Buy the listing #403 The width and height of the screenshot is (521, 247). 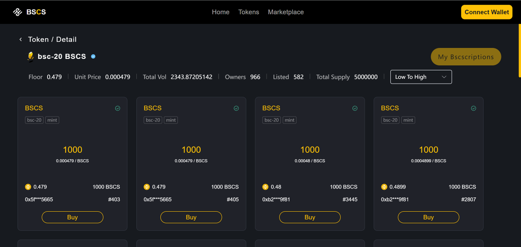click(73, 217)
